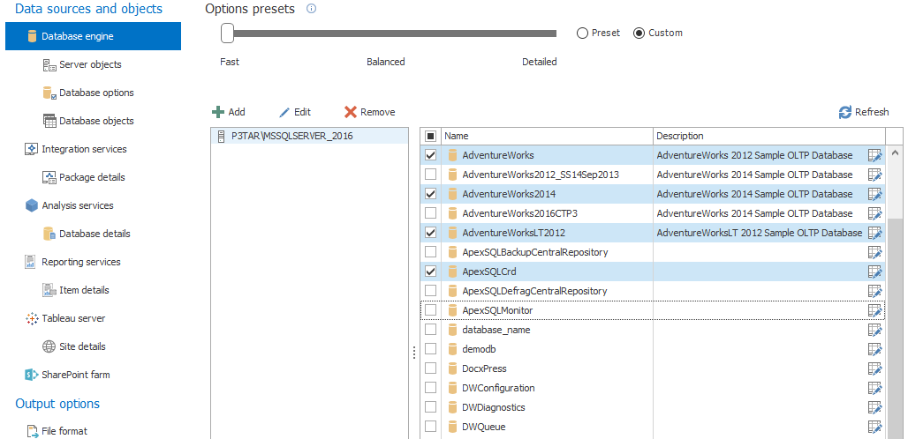
Task: Open the Analysis services section
Action: point(77,205)
